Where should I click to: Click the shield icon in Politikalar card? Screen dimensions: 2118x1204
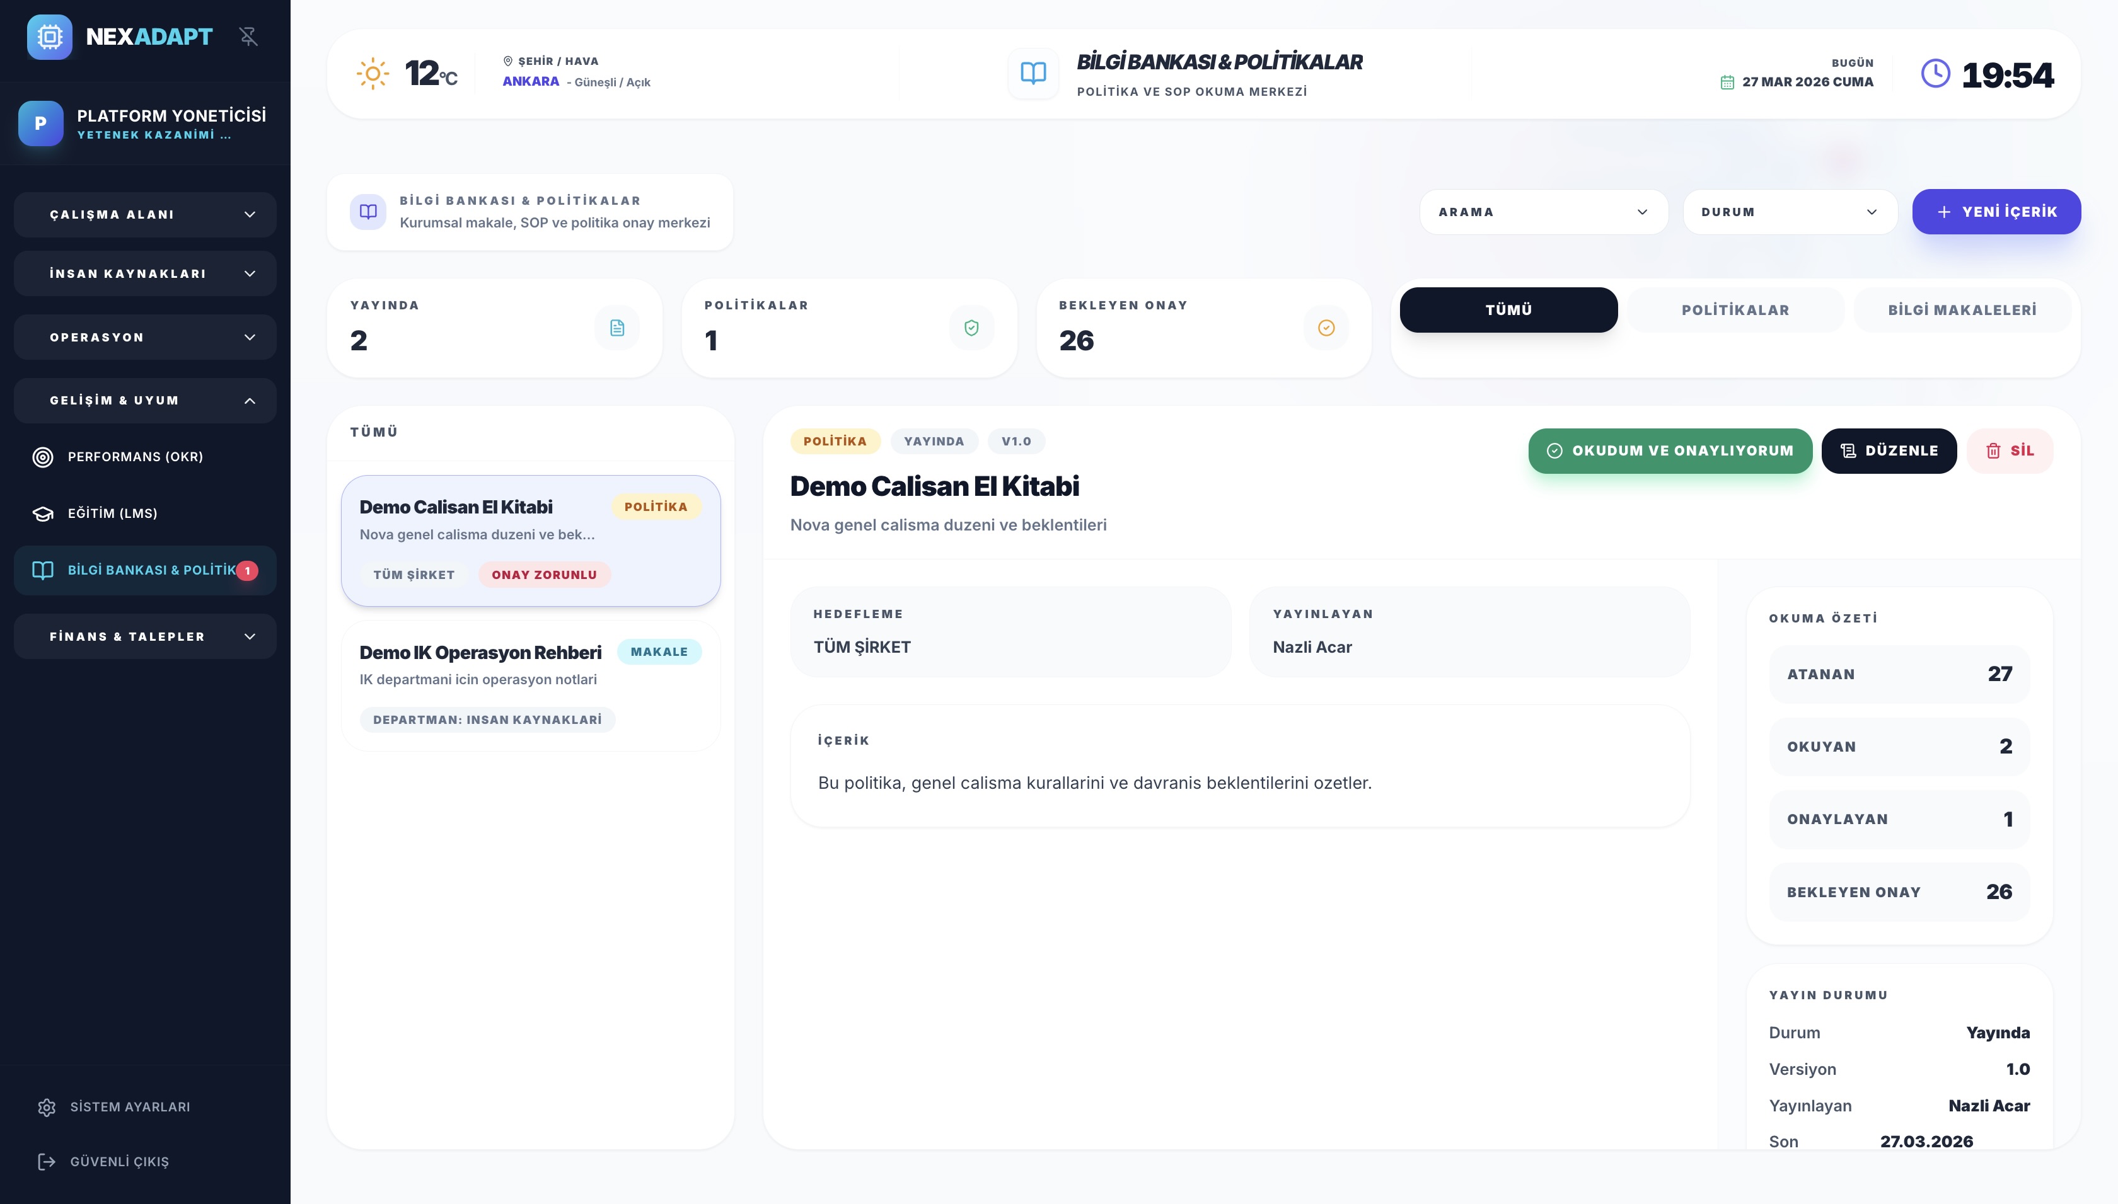(x=971, y=328)
